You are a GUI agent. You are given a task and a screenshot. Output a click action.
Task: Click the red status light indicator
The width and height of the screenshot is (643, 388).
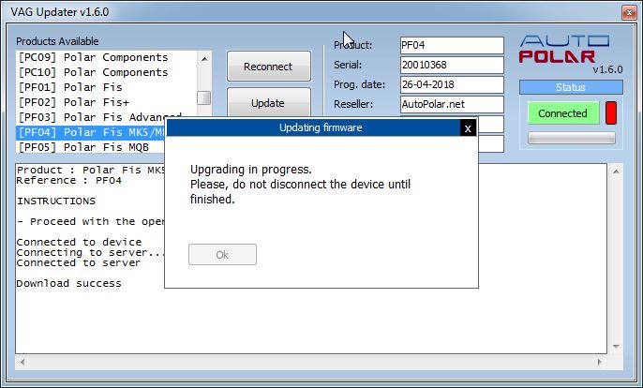pyautogui.click(x=611, y=113)
